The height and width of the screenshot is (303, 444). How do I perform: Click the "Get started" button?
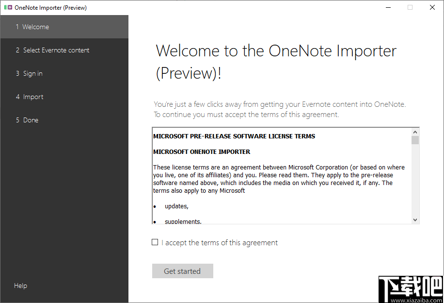coord(182,271)
